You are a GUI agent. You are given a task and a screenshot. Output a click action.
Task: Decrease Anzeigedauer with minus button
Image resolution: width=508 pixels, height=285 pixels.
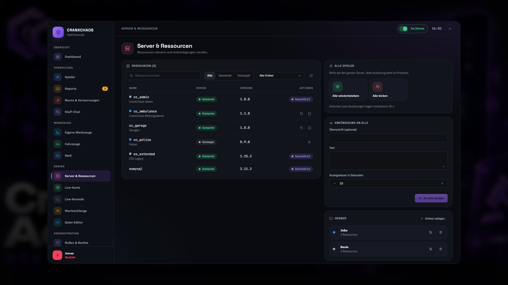(335, 183)
